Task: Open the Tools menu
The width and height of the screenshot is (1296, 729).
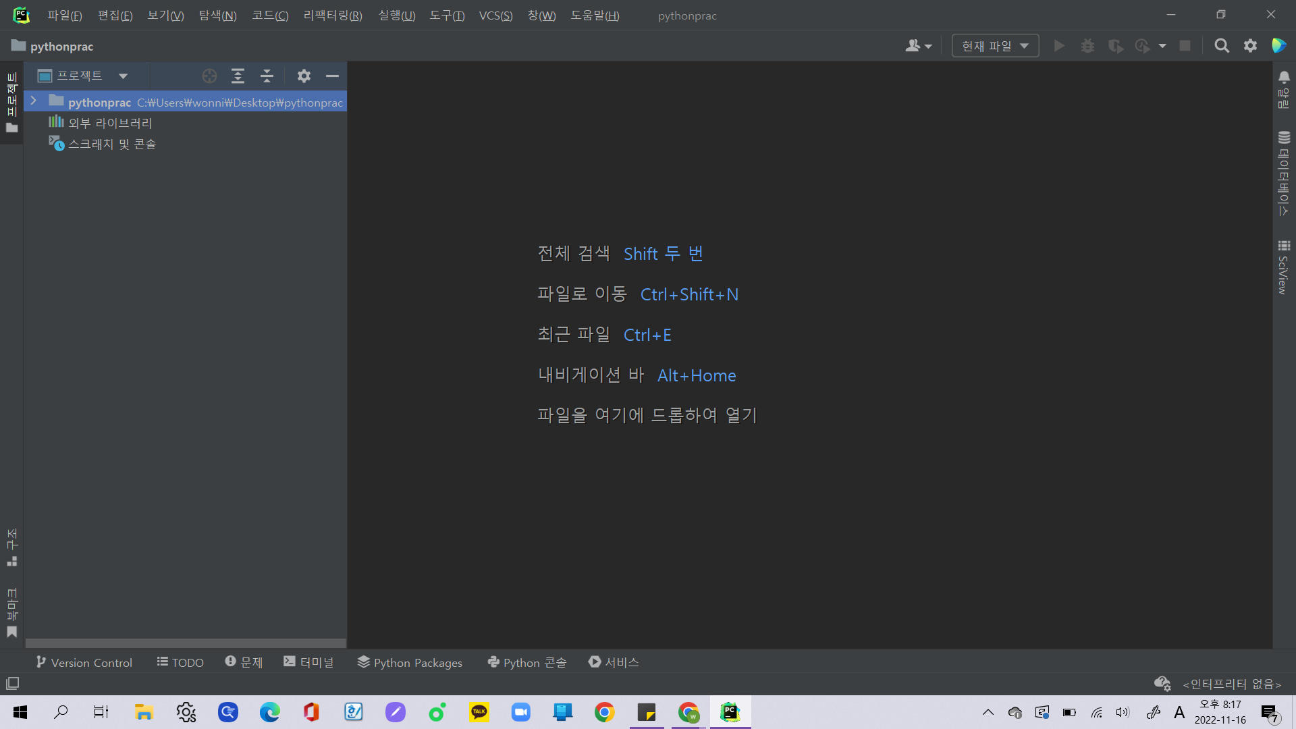Action: point(448,16)
